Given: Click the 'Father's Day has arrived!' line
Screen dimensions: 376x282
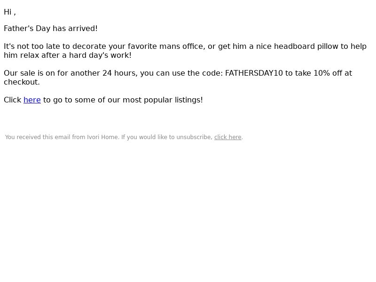Looking at the screenshot, I should [51, 29].
